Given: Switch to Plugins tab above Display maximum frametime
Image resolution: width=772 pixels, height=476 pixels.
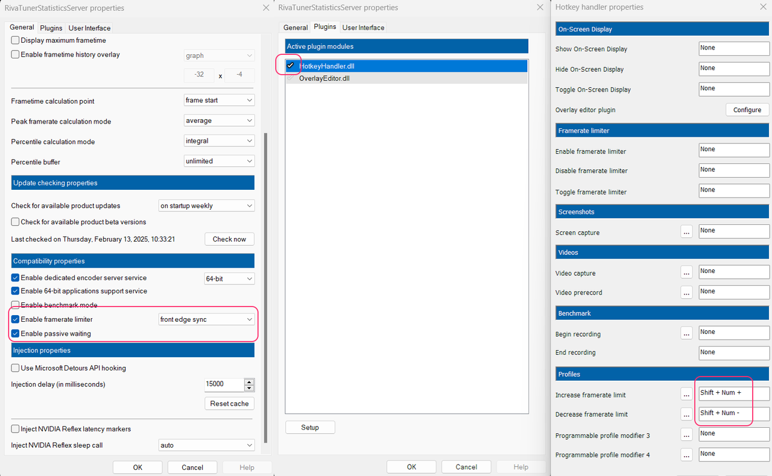Looking at the screenshot, I should tap(51, 28).
